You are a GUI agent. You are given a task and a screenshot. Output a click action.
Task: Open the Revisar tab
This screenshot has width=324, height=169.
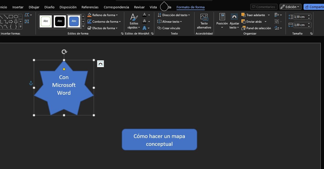click(x=139, y=7)
